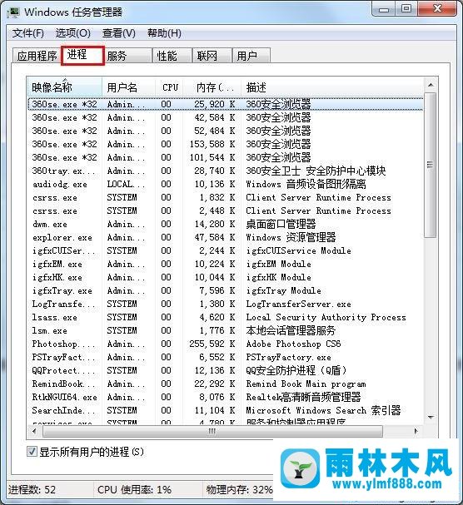
Task: Click the 进程数: 52 status entry
Action: (32, 490)
